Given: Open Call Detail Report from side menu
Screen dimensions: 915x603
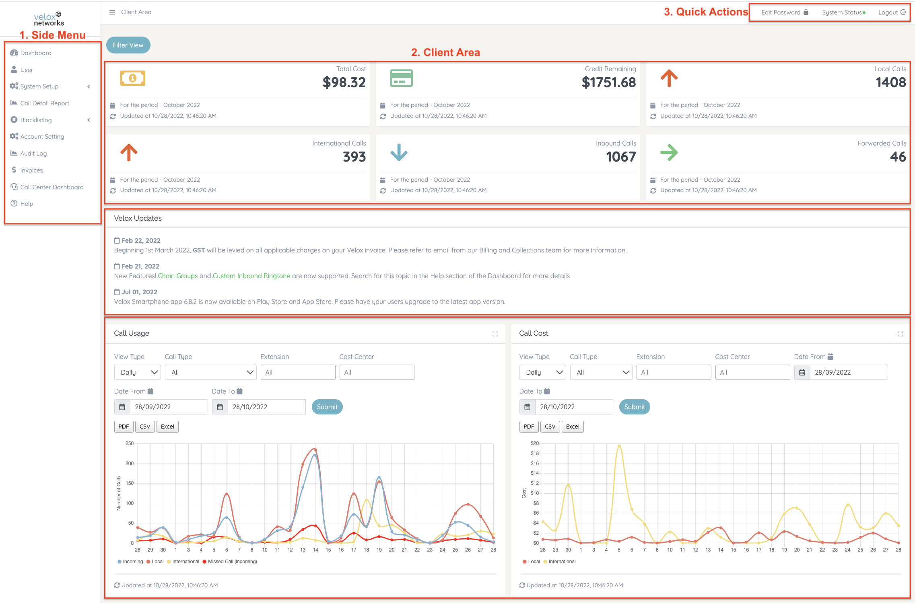Looking at the screenshot, I should coord(45,103).
